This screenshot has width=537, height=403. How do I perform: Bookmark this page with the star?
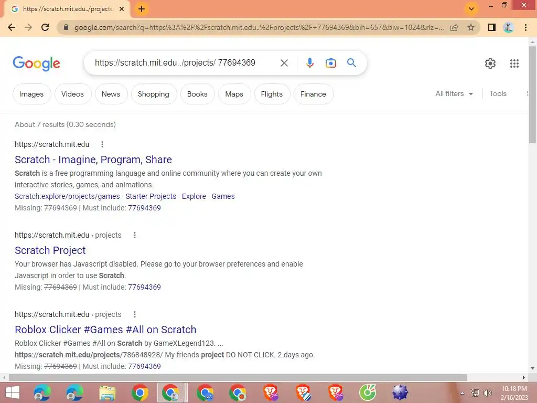tap(471, 27)
